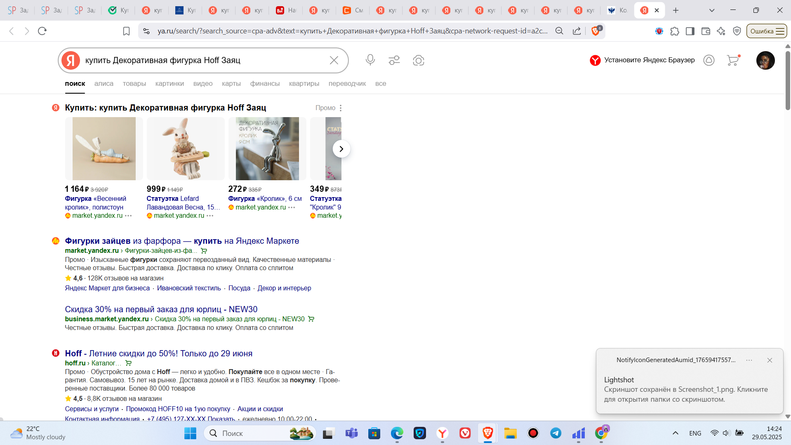Show next products in carousel
The height and width of the screenshot is (445, 791).
341,149
